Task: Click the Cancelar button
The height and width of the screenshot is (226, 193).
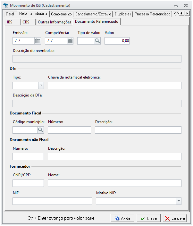Action: click(175, 218)
